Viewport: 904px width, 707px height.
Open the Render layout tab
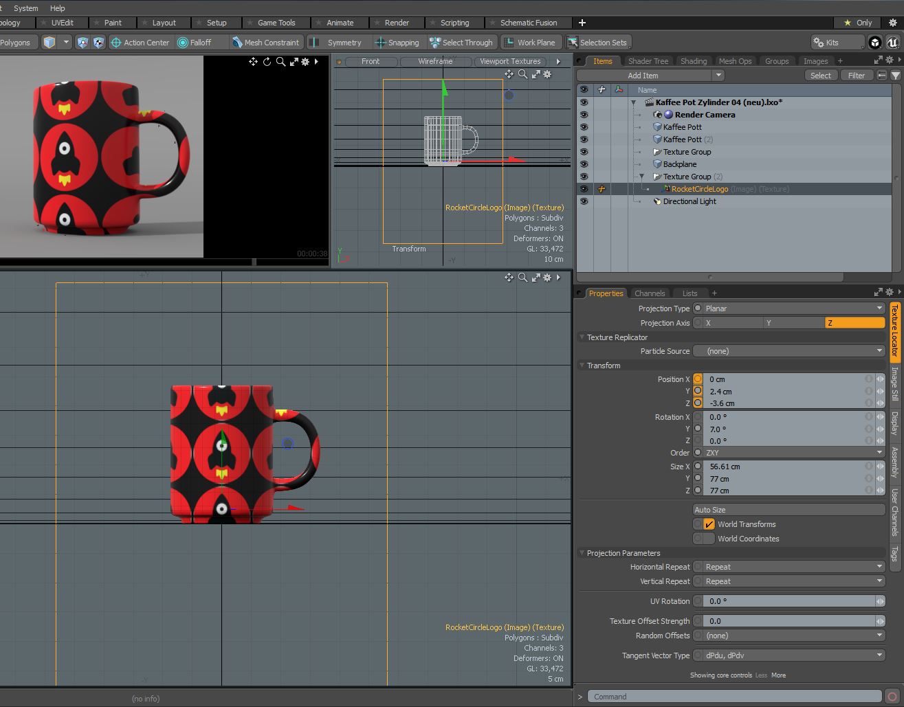(397, 23)
